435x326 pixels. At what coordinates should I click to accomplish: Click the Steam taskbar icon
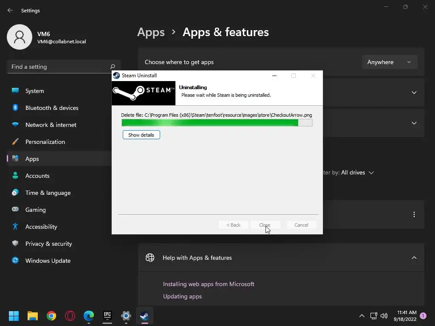coord(144,316)
